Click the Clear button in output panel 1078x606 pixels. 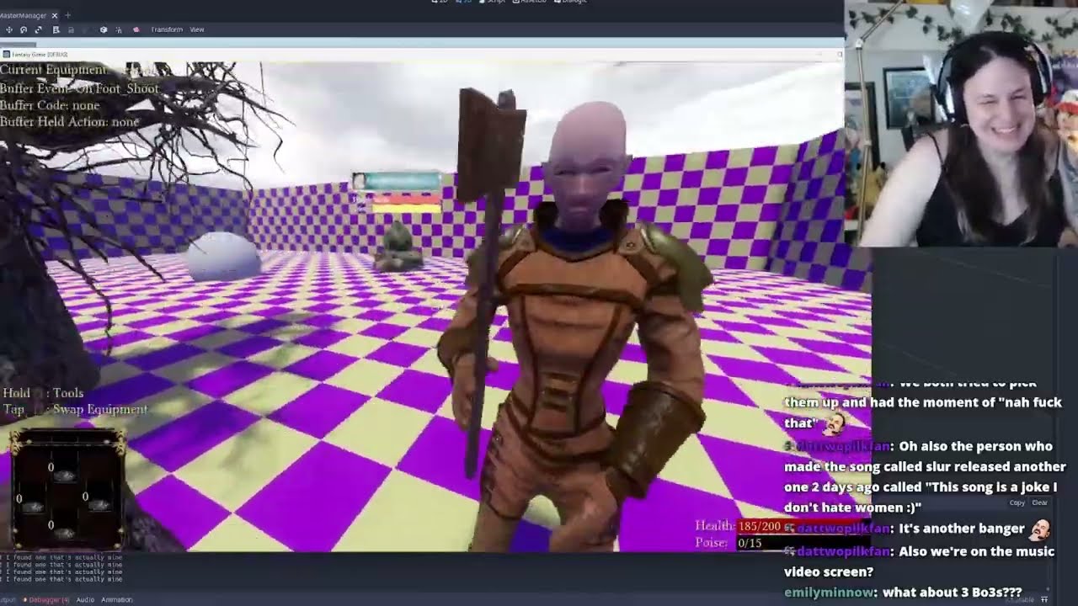[1040, 502]
